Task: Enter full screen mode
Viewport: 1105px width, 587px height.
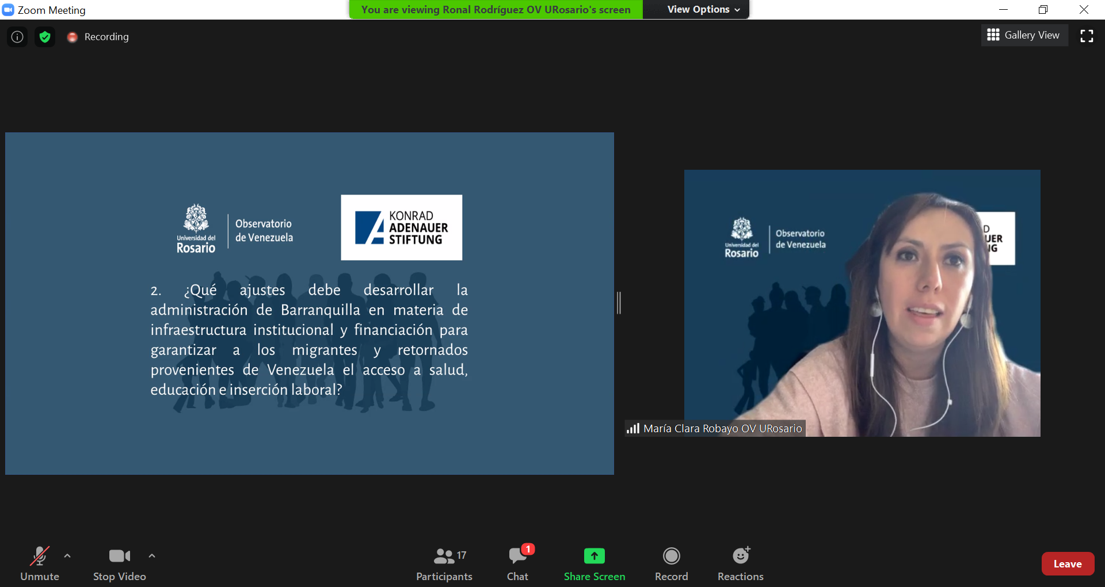Action: 1086,36
